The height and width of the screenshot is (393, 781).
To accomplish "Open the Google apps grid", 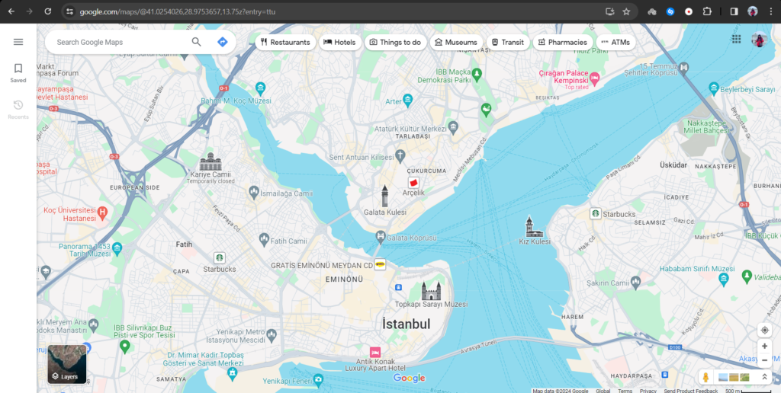I will click(x=736, y=40).
